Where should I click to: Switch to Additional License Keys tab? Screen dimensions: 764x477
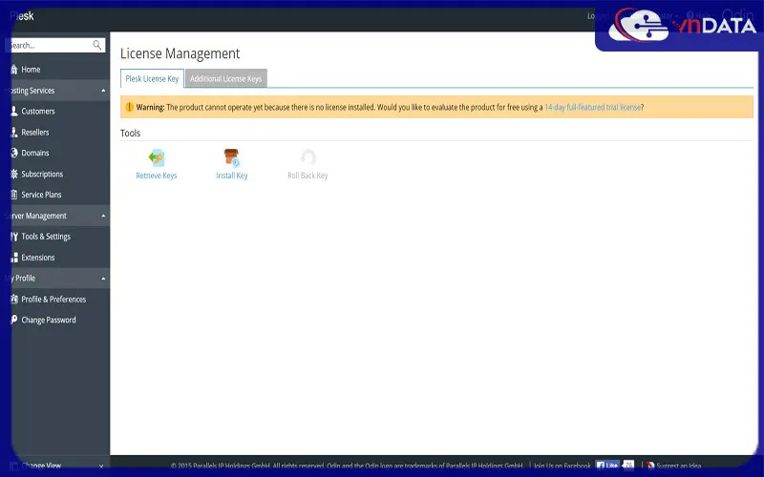[226, 78]
